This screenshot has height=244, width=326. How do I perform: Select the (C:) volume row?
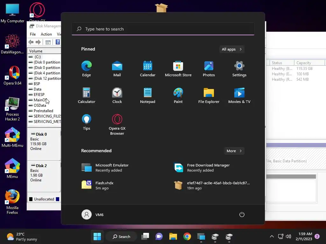(45, 57)
